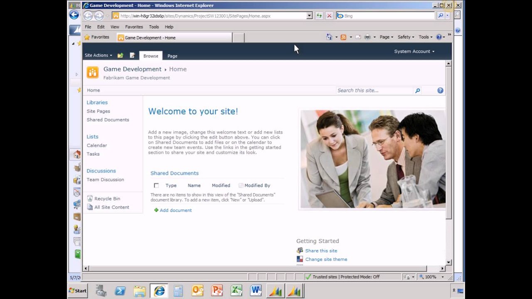Image resolution: width=532 pixels, height=299 pixels.
Task: Click the Navigate Up folder icon
Action: click(121, 55)
